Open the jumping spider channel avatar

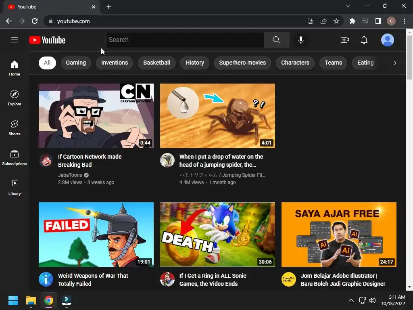167,160
